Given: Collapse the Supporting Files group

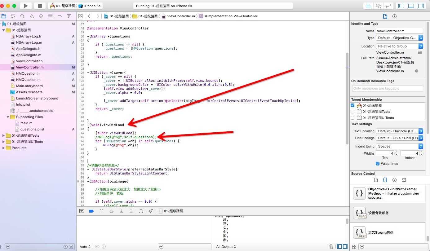Looking at the screenshot, I should 8,117.
